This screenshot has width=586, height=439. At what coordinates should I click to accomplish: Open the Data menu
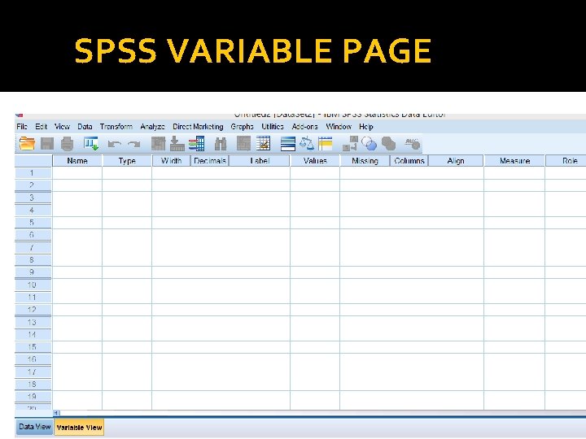tap(85, 127)
